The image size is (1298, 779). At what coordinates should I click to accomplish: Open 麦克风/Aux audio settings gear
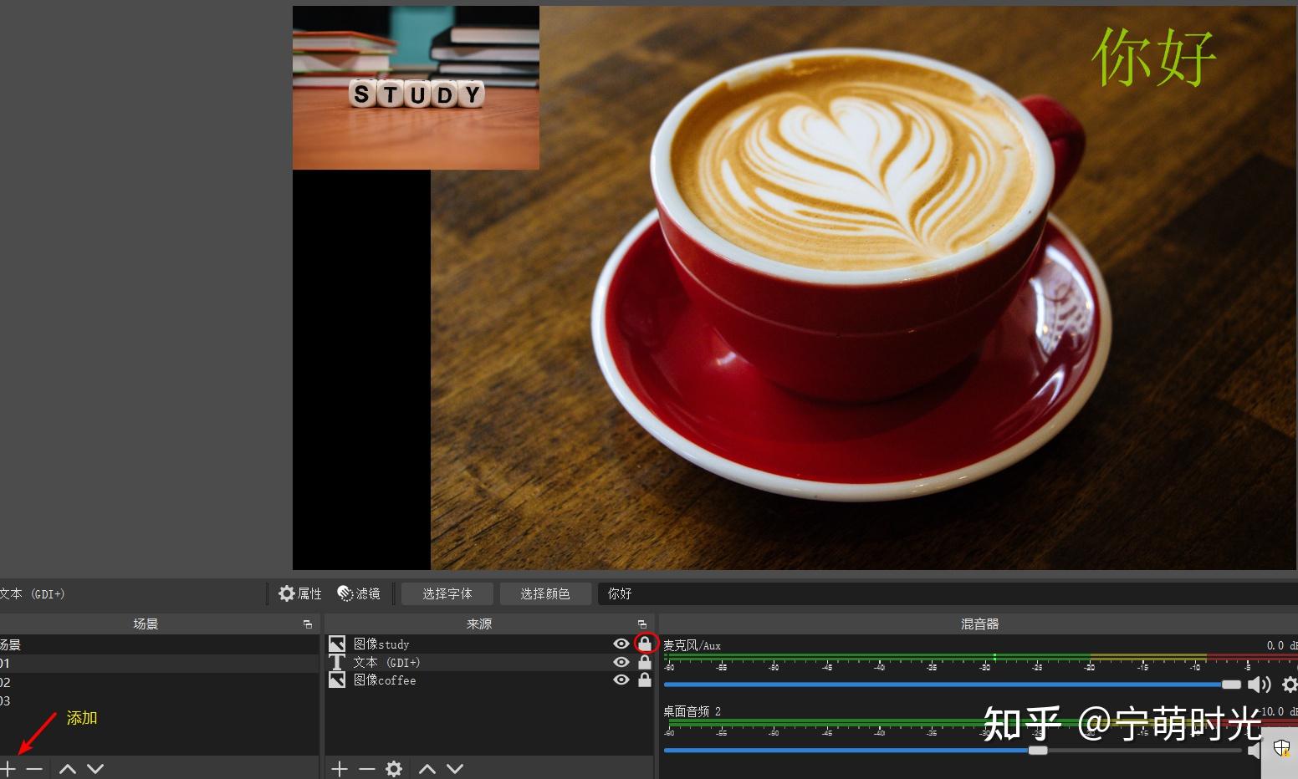[1289, 685]
